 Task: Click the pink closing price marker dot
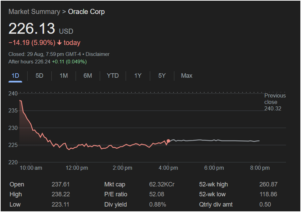click(x=168, y=141)
